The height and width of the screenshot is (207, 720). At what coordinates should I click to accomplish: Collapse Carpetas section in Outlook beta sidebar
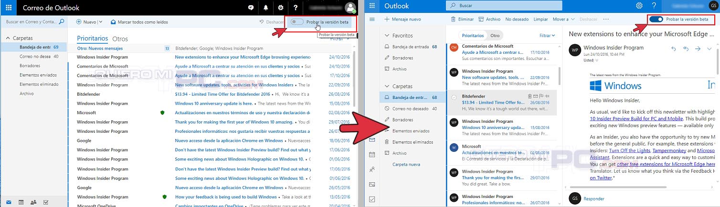tap(387, 87)
